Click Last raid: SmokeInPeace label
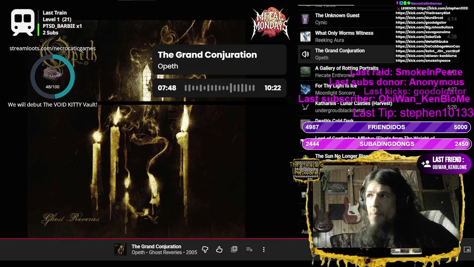The height and width of the screenshot is (267, 474). tap(406, 72)
